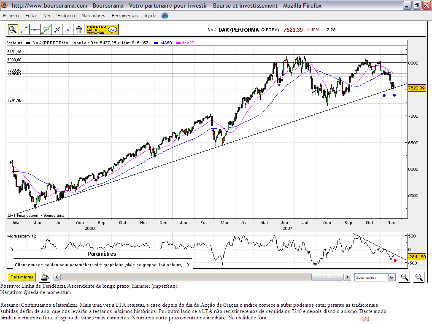Click the -6,86 red value at bottom
The width and height of the screenshot is (432, 324).
point(363,319)
